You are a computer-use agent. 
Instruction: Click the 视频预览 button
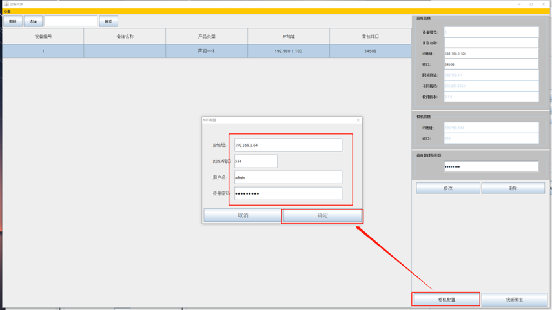(x=515, y=300)
